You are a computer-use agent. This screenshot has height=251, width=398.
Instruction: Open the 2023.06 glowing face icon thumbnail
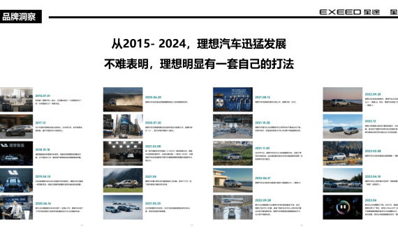coord(343,207)
